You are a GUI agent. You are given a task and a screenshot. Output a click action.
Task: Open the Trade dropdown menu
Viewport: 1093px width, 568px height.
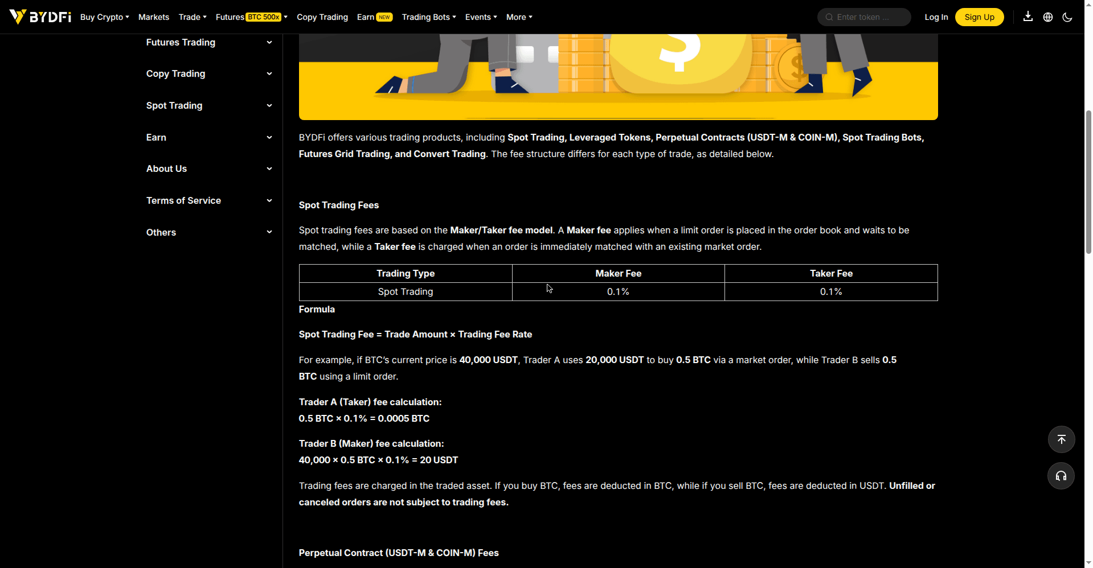(x=193, y=17)
